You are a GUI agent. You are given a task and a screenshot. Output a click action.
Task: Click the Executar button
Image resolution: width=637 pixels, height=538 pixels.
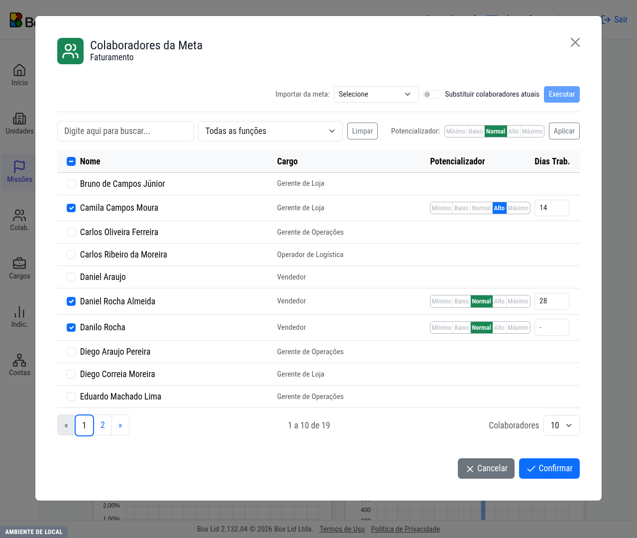562,94
